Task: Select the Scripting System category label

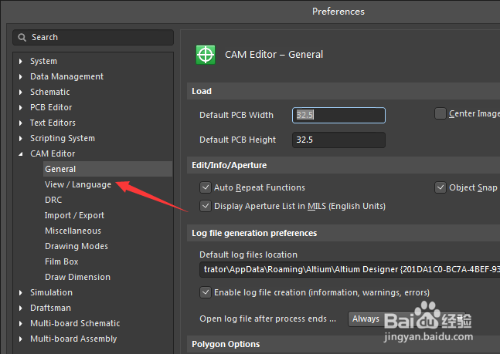Action: coord(63,139)
